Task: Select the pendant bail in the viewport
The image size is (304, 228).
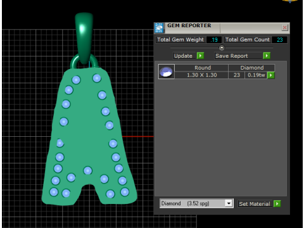Action: (84, 38)
